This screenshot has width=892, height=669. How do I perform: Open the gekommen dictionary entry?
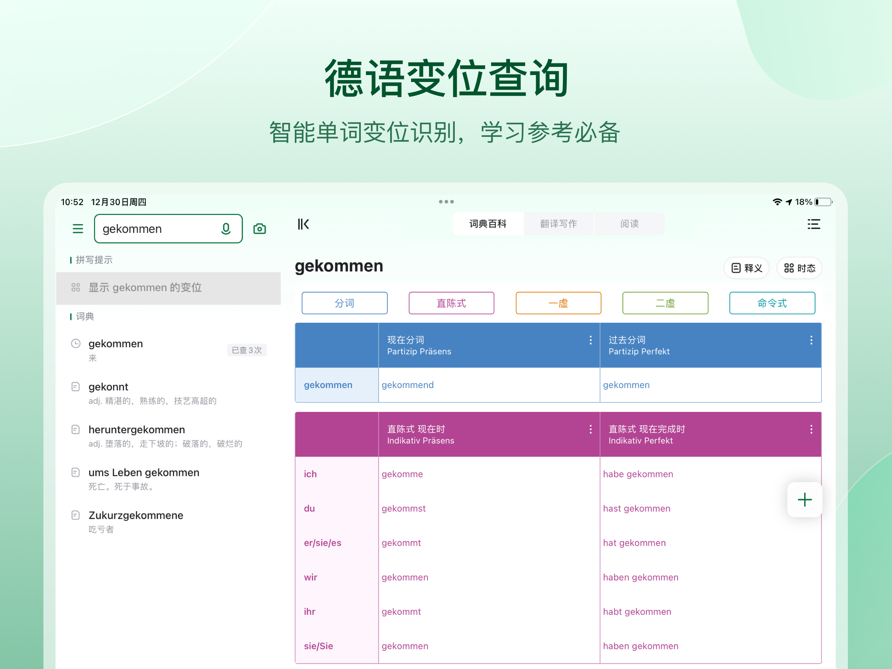click(168, 350)
